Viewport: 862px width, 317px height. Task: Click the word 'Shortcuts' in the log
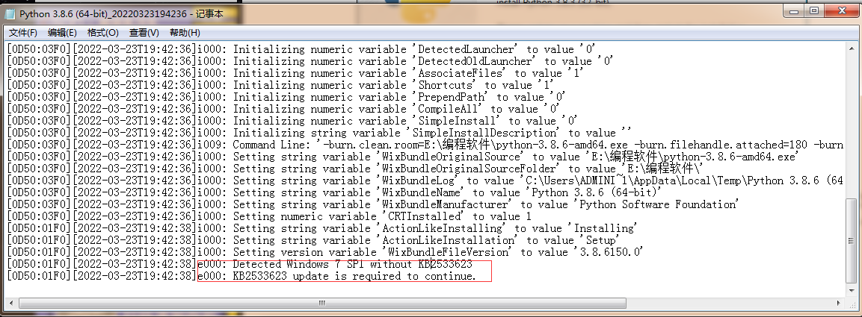(x=446, y=86)
